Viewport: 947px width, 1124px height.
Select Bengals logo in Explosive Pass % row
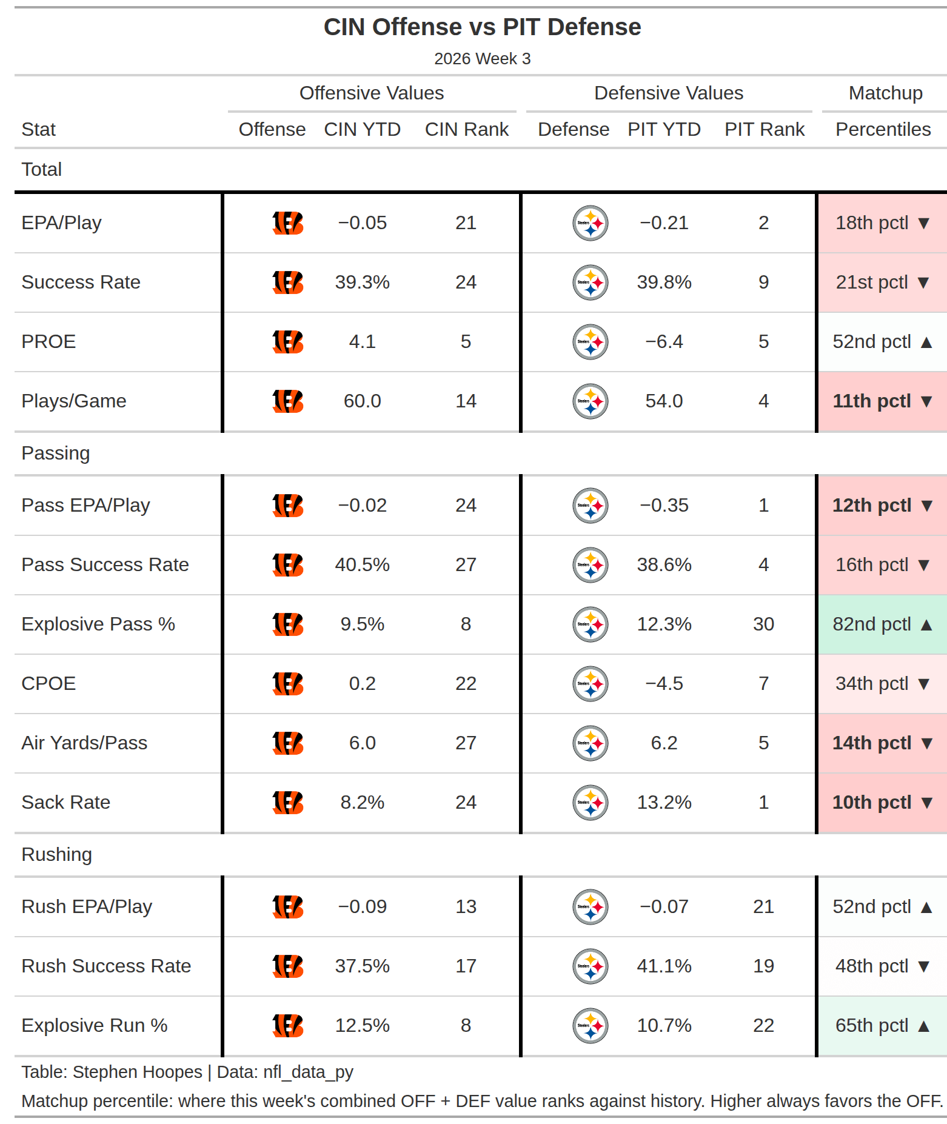click(288, 624)
